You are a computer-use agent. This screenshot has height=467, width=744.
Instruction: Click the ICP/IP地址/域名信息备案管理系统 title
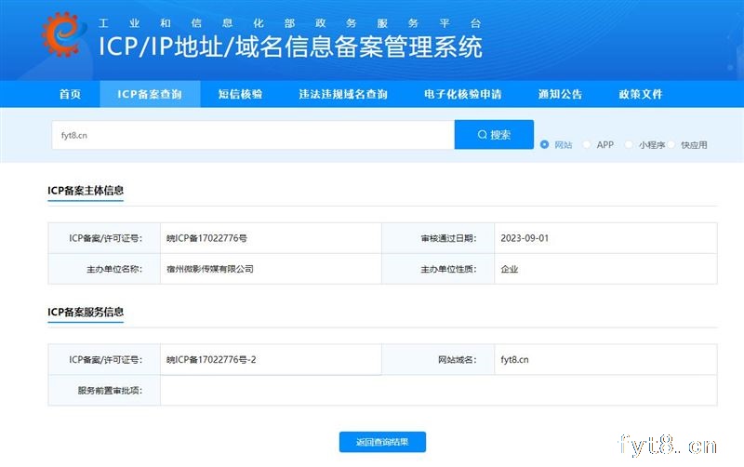coord(290,47)
